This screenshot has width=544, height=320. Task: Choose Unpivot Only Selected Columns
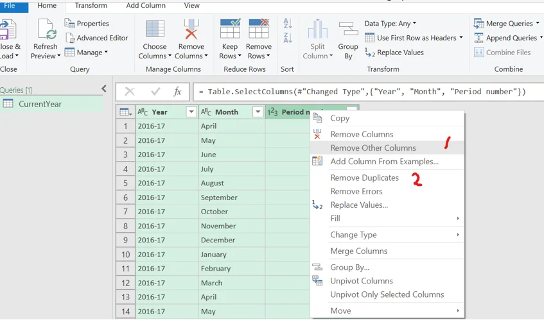[387, 294]
